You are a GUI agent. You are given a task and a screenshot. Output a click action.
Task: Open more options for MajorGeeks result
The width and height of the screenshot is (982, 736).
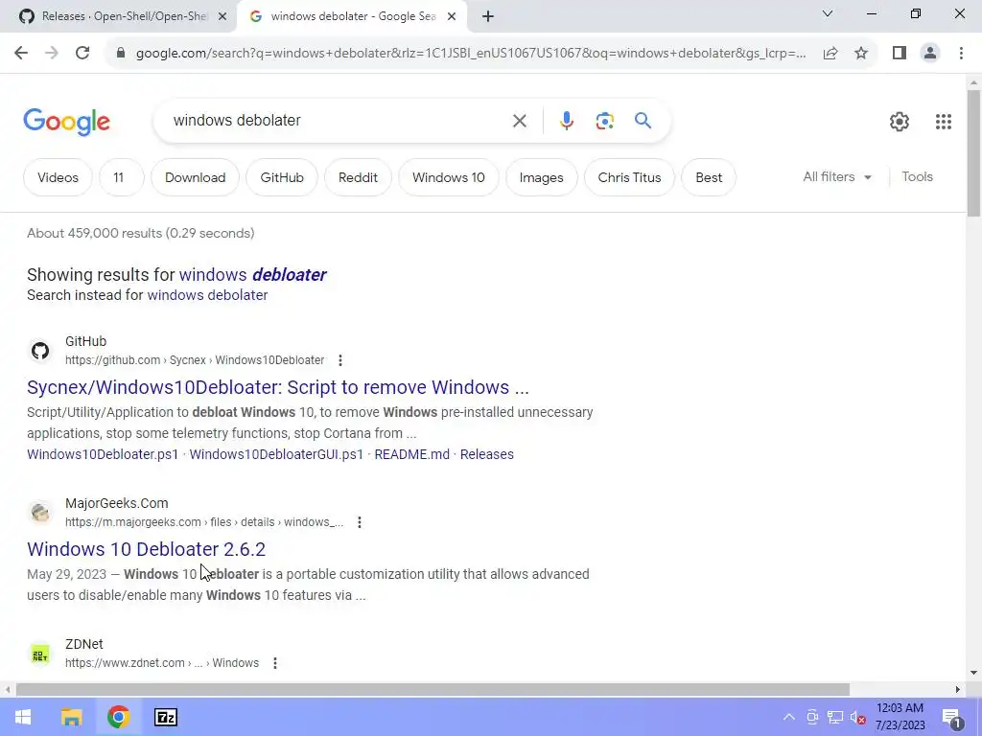click(360, 522)
